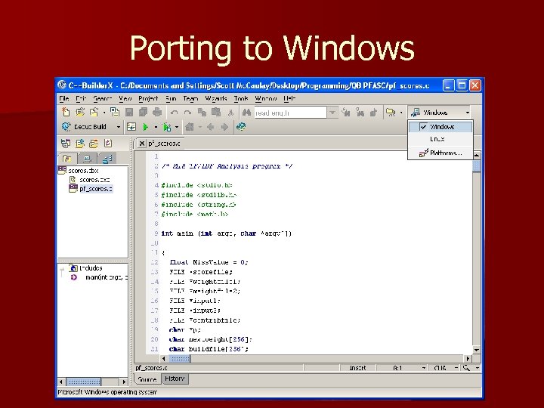This screenshot has width=544, height=408.
Task: Switch to the second project pane tab
Action: click(87, 159)
